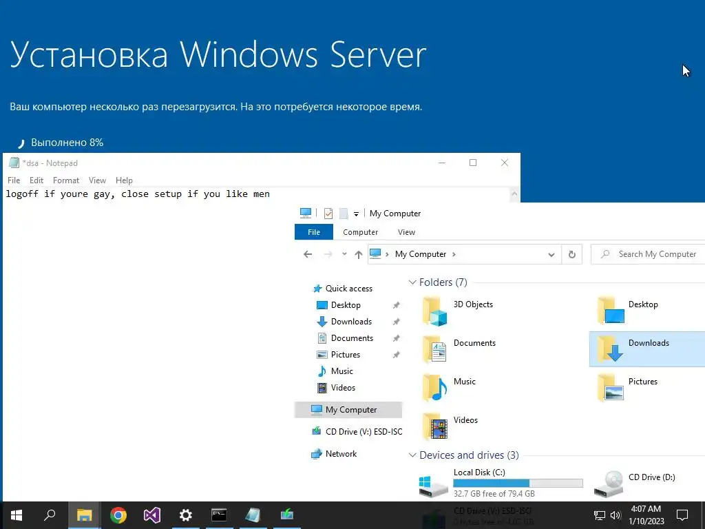The image size is (705, 529).
Task: Open Settings gear on taskbar
Action: 186,515
